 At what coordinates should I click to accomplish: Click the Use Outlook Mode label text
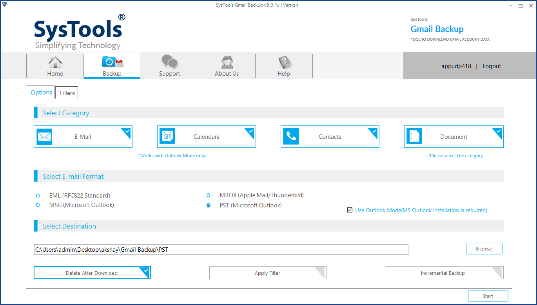421,210
